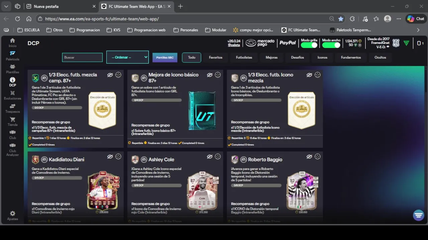Click the favorites star in address bar
Viewport: 428px width, 240px height.
(x=341, y=19)
